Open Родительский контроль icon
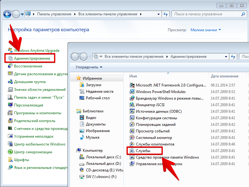This screenshot has width=249, height=187. coord(10,121)
